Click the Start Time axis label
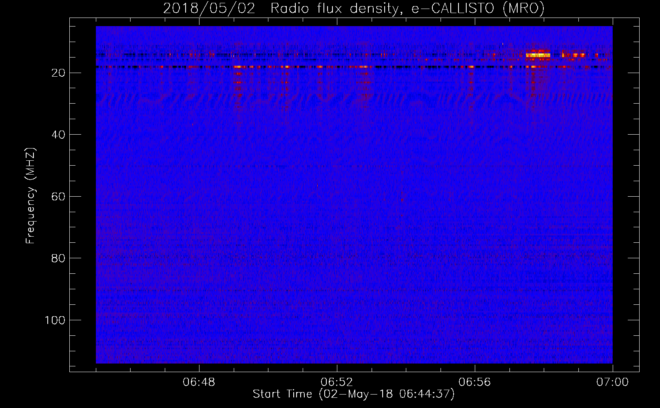The width and height of the screenshot is (660, 408). click(353, 394)
